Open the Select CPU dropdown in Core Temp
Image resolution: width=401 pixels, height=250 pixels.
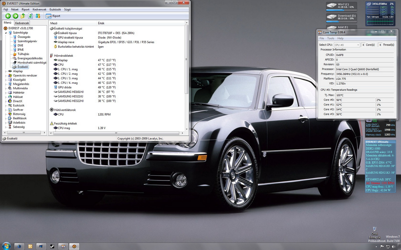point(347,45)
